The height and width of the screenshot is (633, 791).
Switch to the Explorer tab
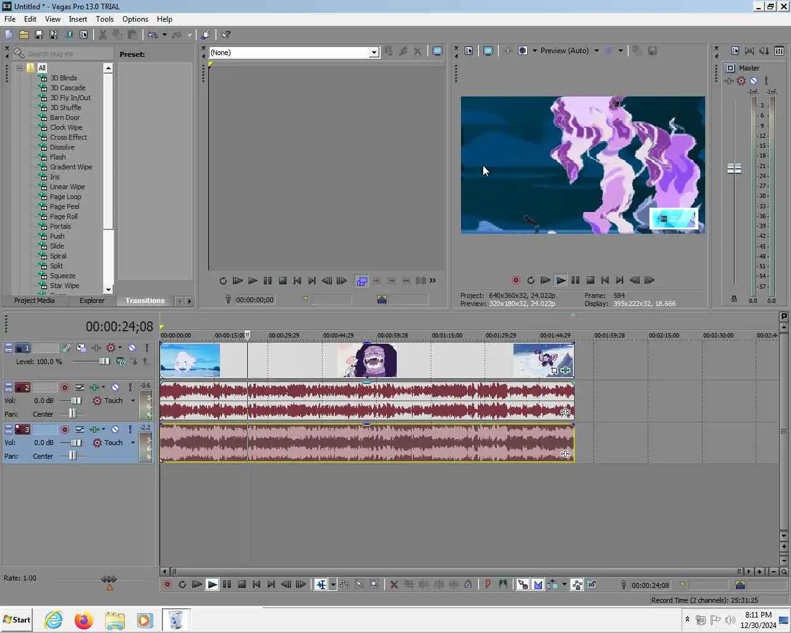(92, 301)
